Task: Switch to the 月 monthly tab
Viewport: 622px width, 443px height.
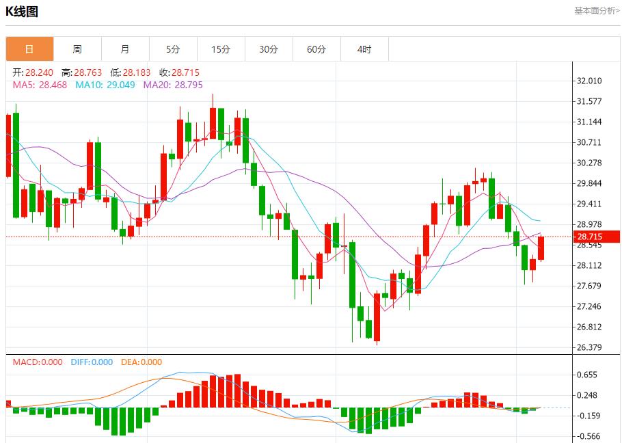Action: tap(125, 49)
